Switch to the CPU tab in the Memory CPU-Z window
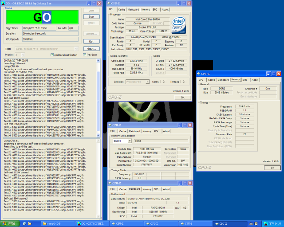Image resolution: width=284 pixels, height=227 pixels. (201, 80)
